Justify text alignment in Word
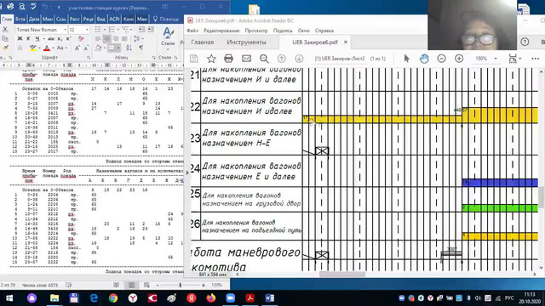545x306 pixels. [x=124, y=38]
